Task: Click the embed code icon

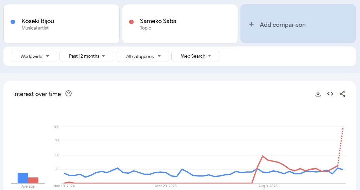Action: [330, 94]
